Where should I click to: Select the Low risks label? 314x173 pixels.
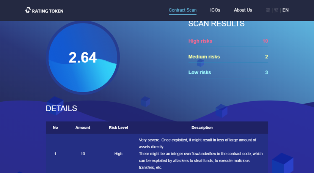pos(199,72)
